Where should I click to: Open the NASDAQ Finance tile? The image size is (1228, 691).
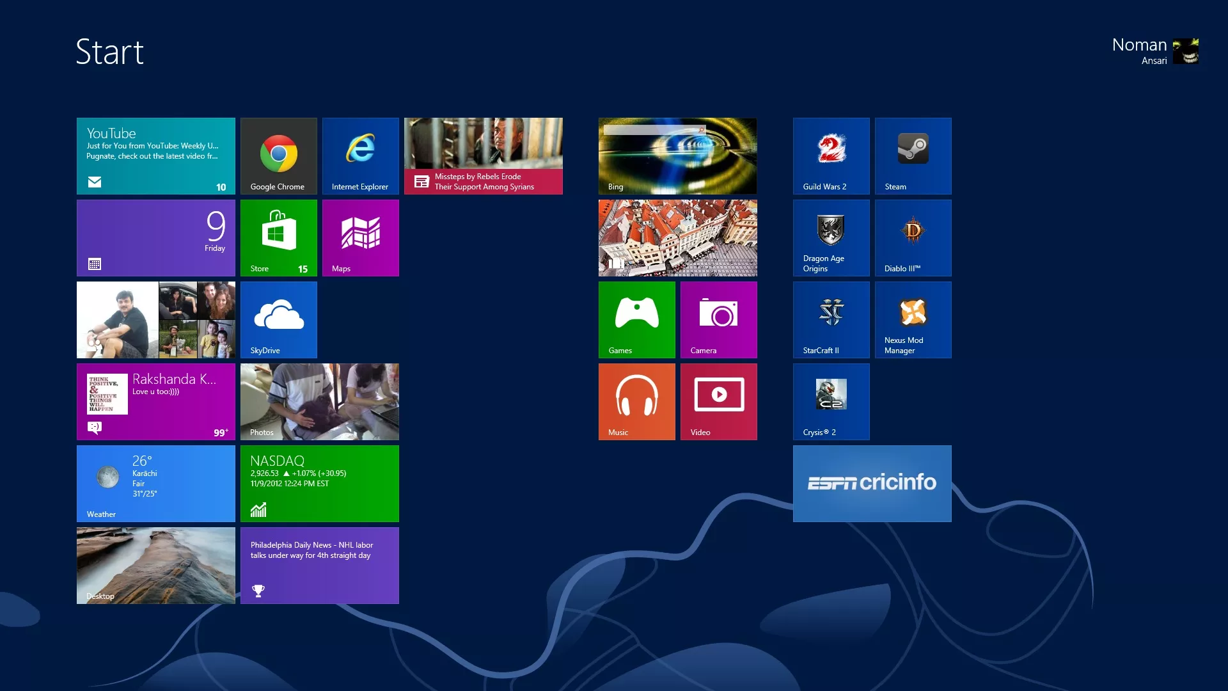coord(320,484)
